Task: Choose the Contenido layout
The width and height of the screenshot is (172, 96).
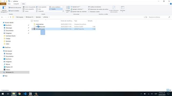Action: [40, 11]
